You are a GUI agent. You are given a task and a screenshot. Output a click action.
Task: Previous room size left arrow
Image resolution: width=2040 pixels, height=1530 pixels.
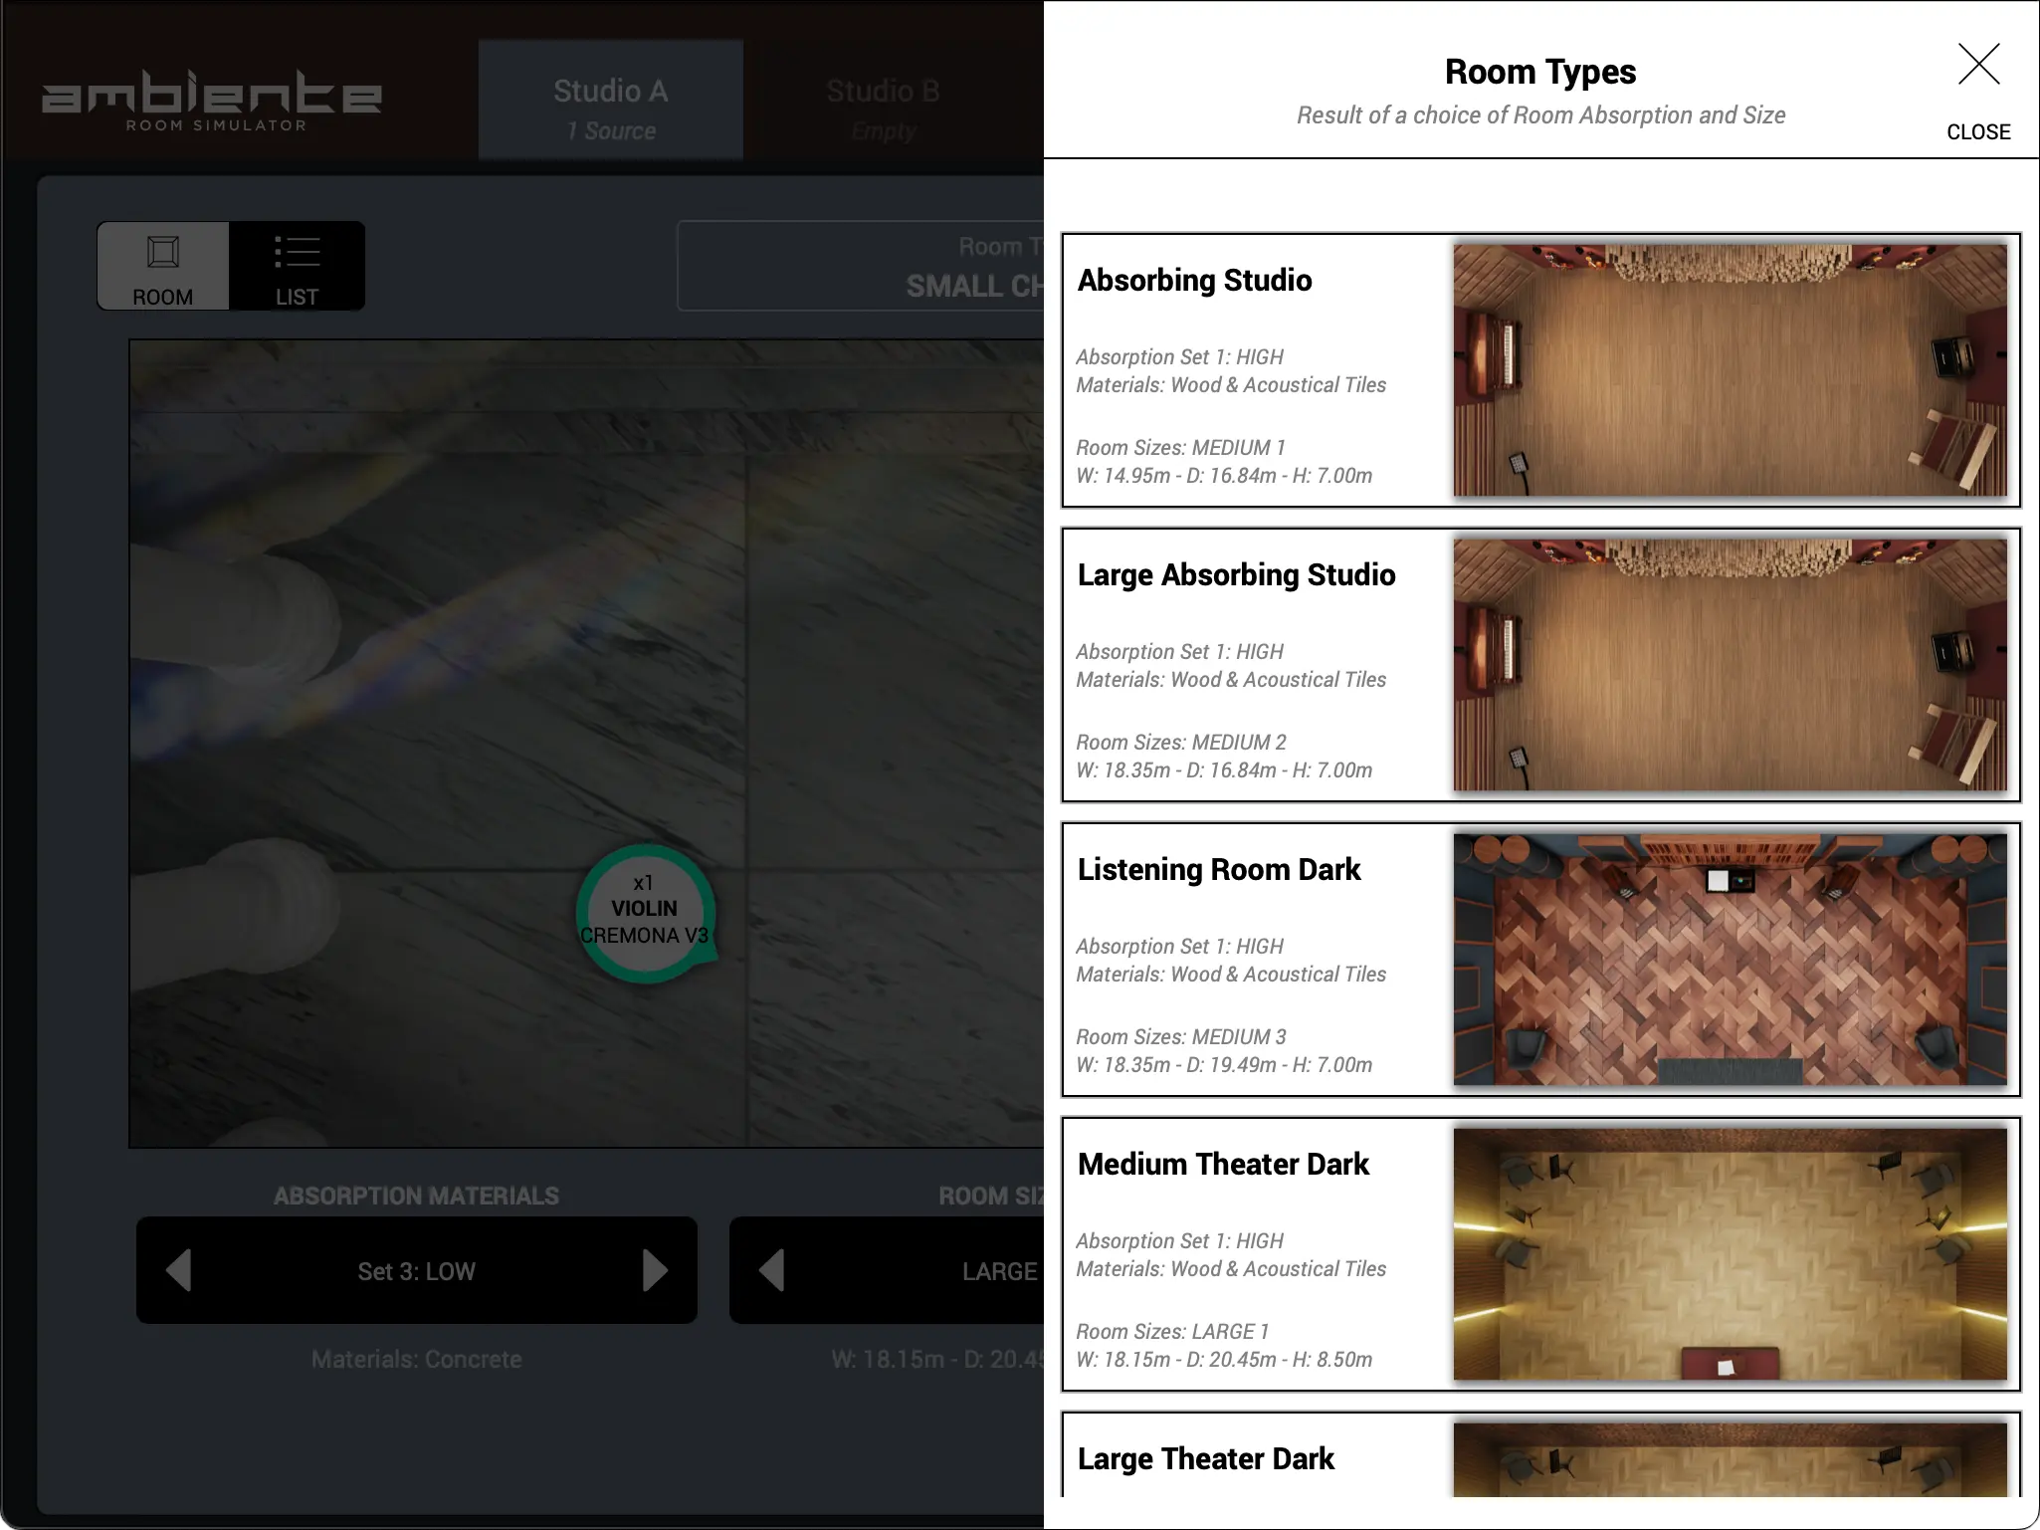pyautogui.click(x=772, y=1270)
